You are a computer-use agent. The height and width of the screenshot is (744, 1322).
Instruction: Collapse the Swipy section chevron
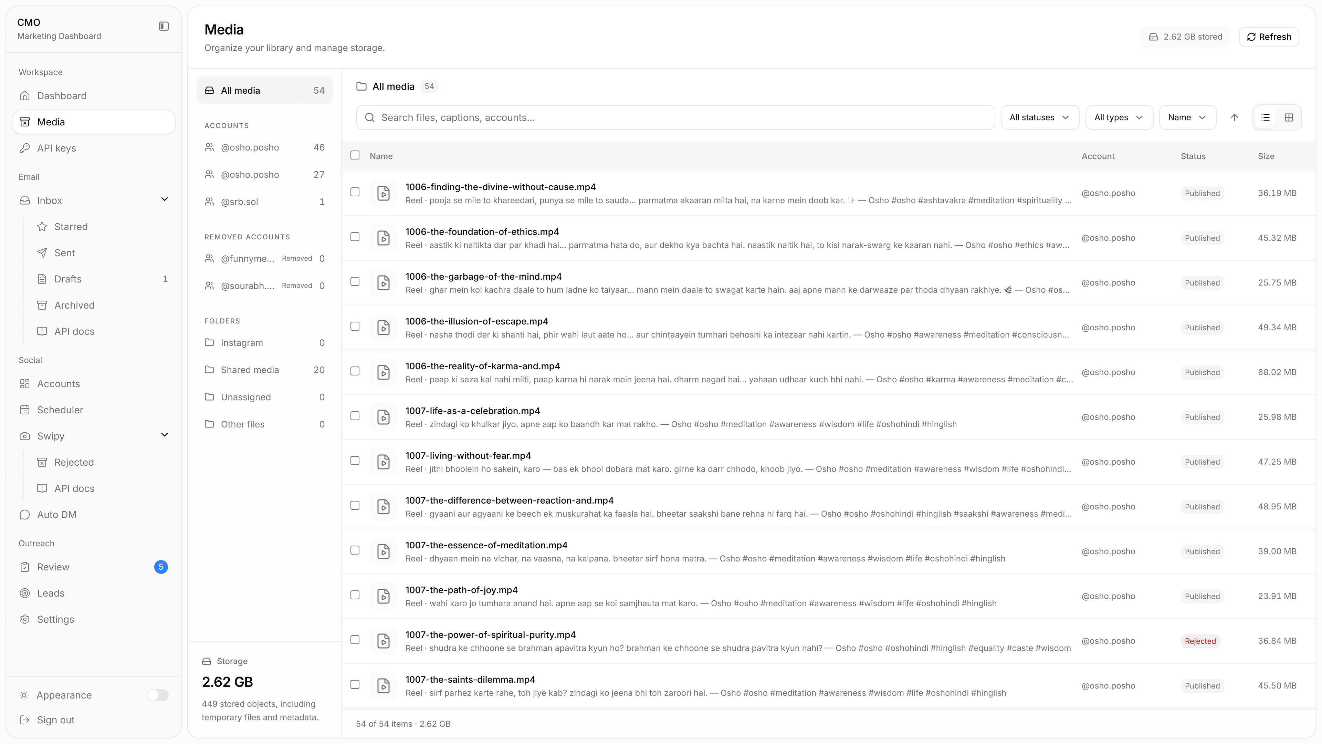[x=164, y=435]
